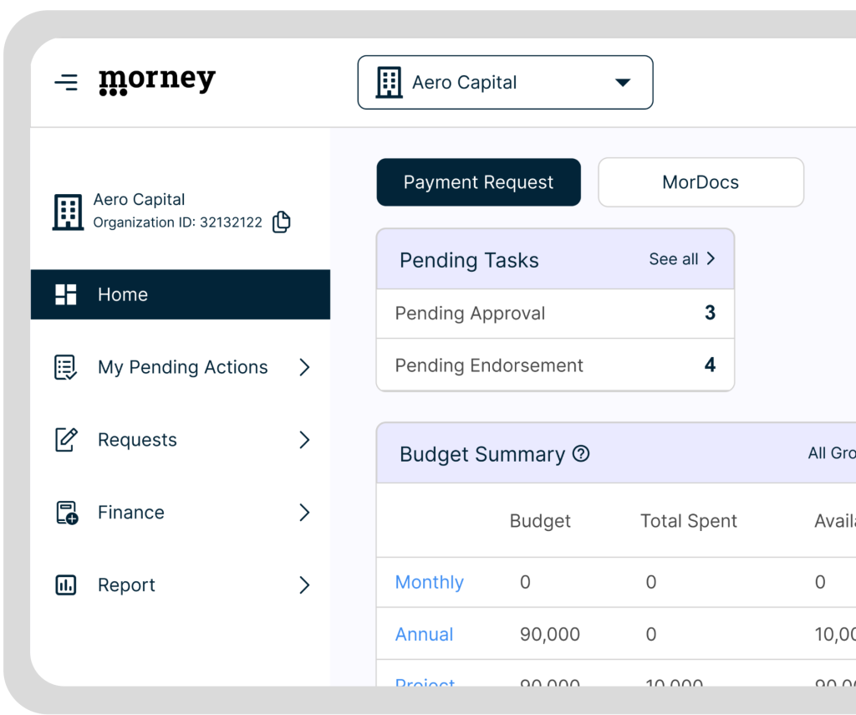Image resolution: width=856 pixels, height=715 pixels.
Task: Click See all in Pending Tasks
Action: [x=681, y=259]
